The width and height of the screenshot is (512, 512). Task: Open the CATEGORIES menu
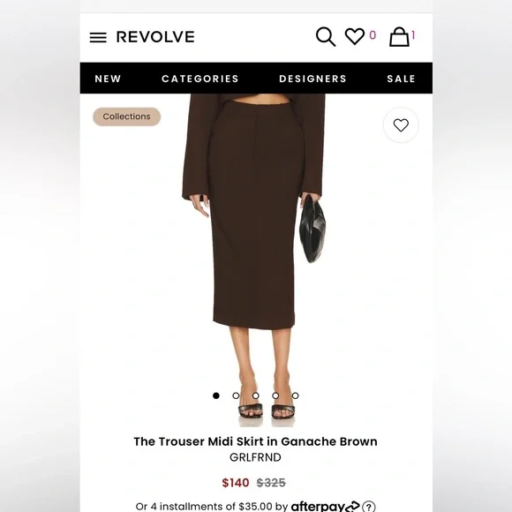[200, 79]
